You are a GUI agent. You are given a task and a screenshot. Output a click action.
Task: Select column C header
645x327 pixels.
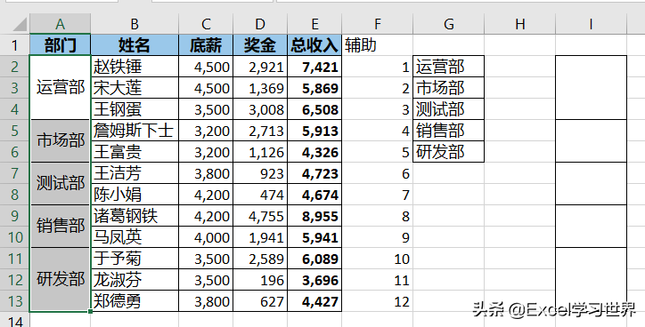(x=206, y=24)
